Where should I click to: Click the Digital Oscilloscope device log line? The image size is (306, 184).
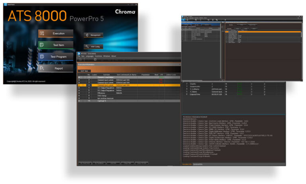click(x=218, y=138)
